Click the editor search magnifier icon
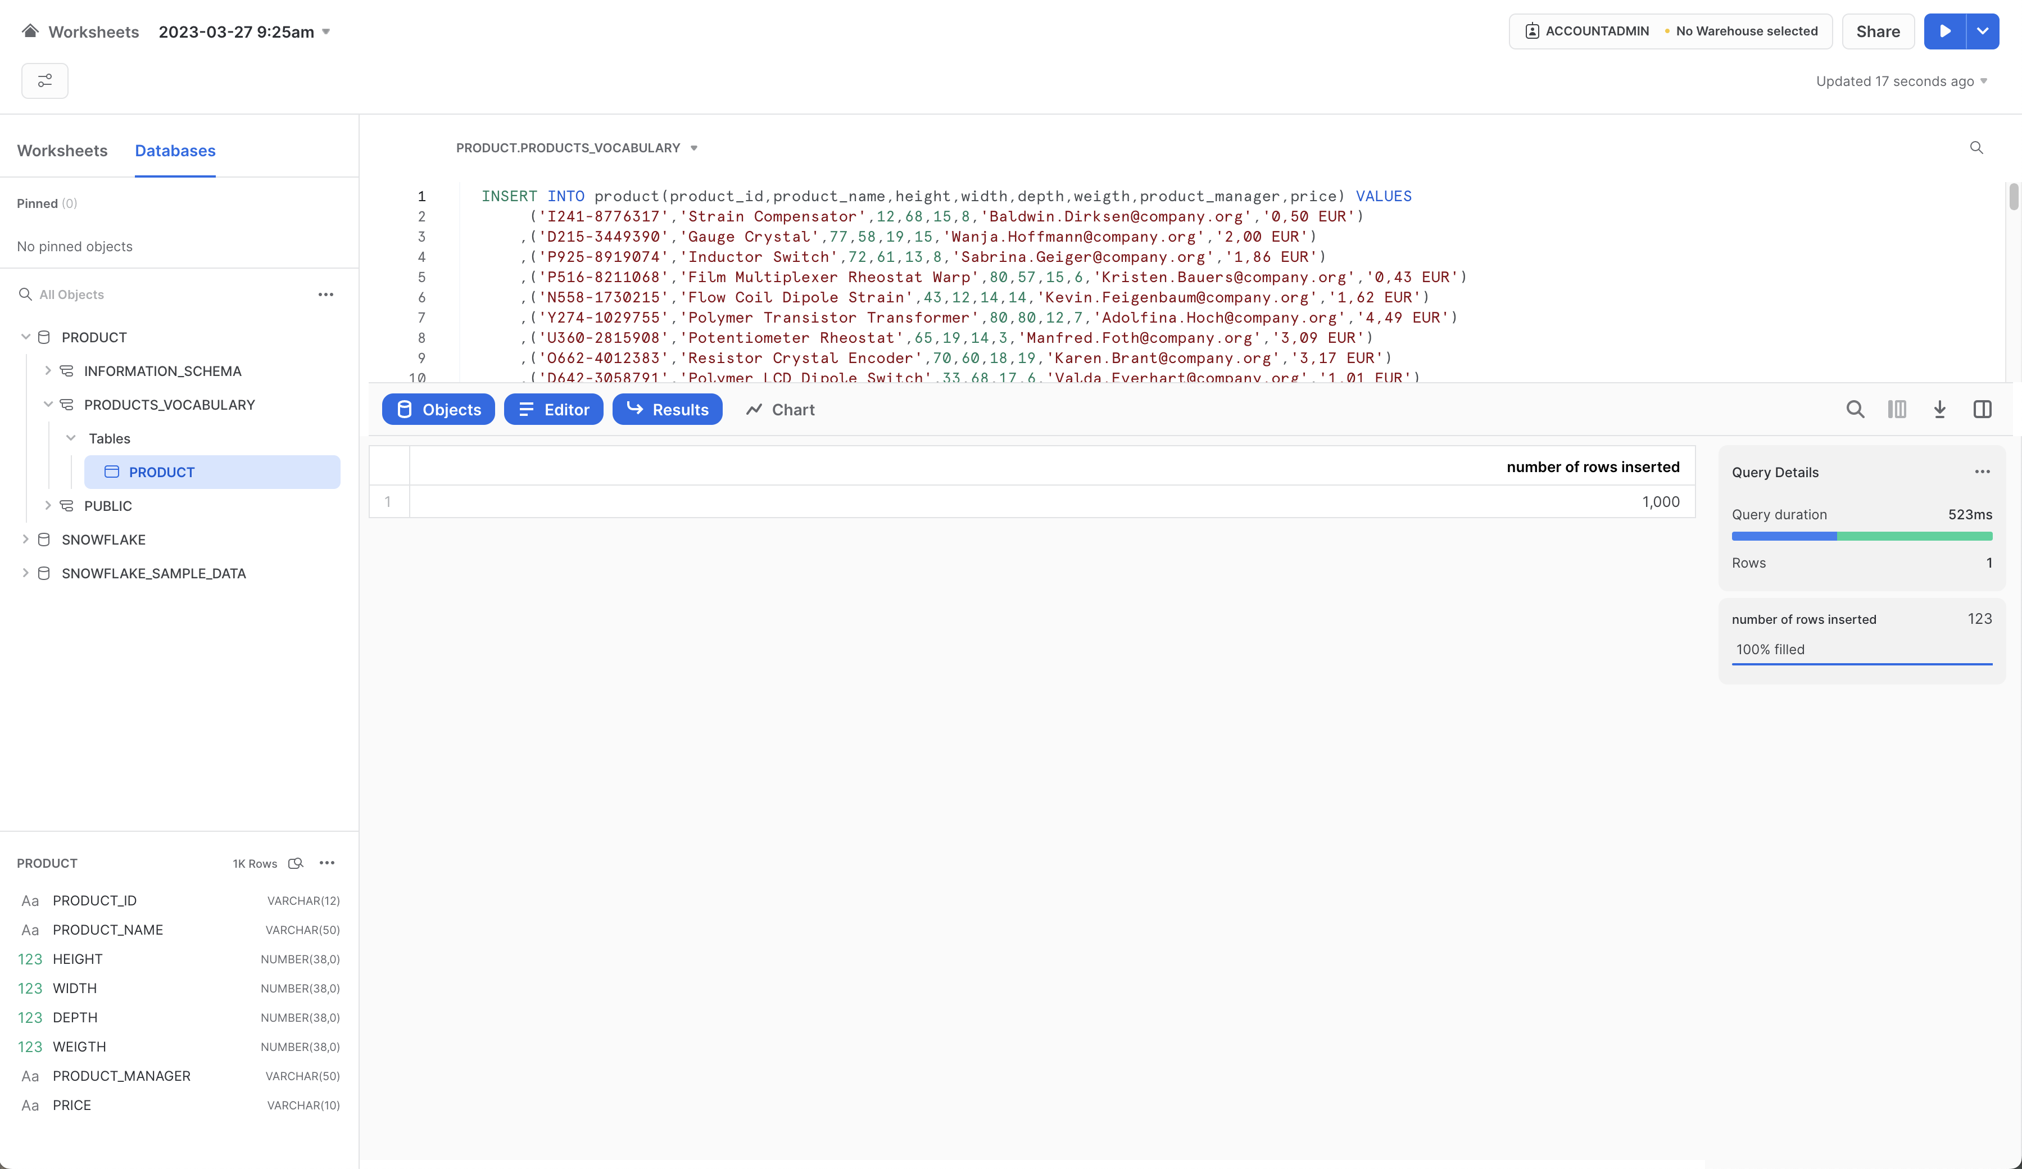 pos(1976,148)
